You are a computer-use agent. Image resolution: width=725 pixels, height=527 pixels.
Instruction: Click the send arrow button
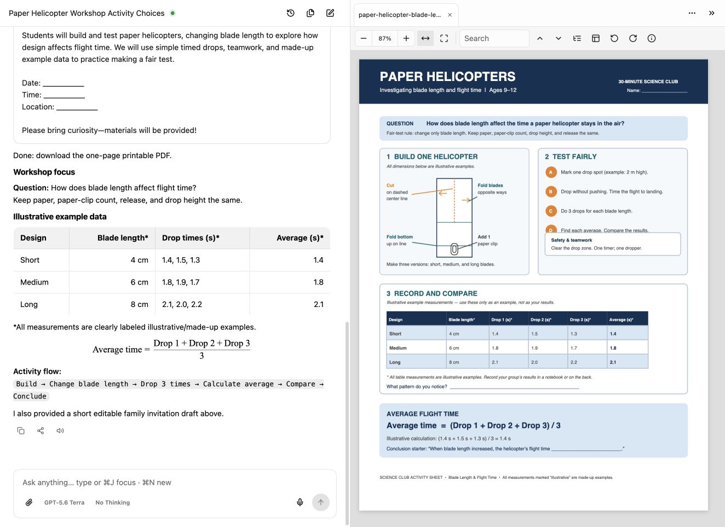tap(321, 502)
